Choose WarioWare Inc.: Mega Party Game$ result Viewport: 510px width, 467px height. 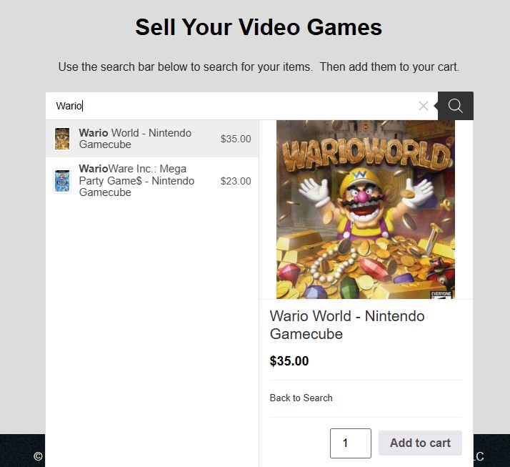(152, 180)
